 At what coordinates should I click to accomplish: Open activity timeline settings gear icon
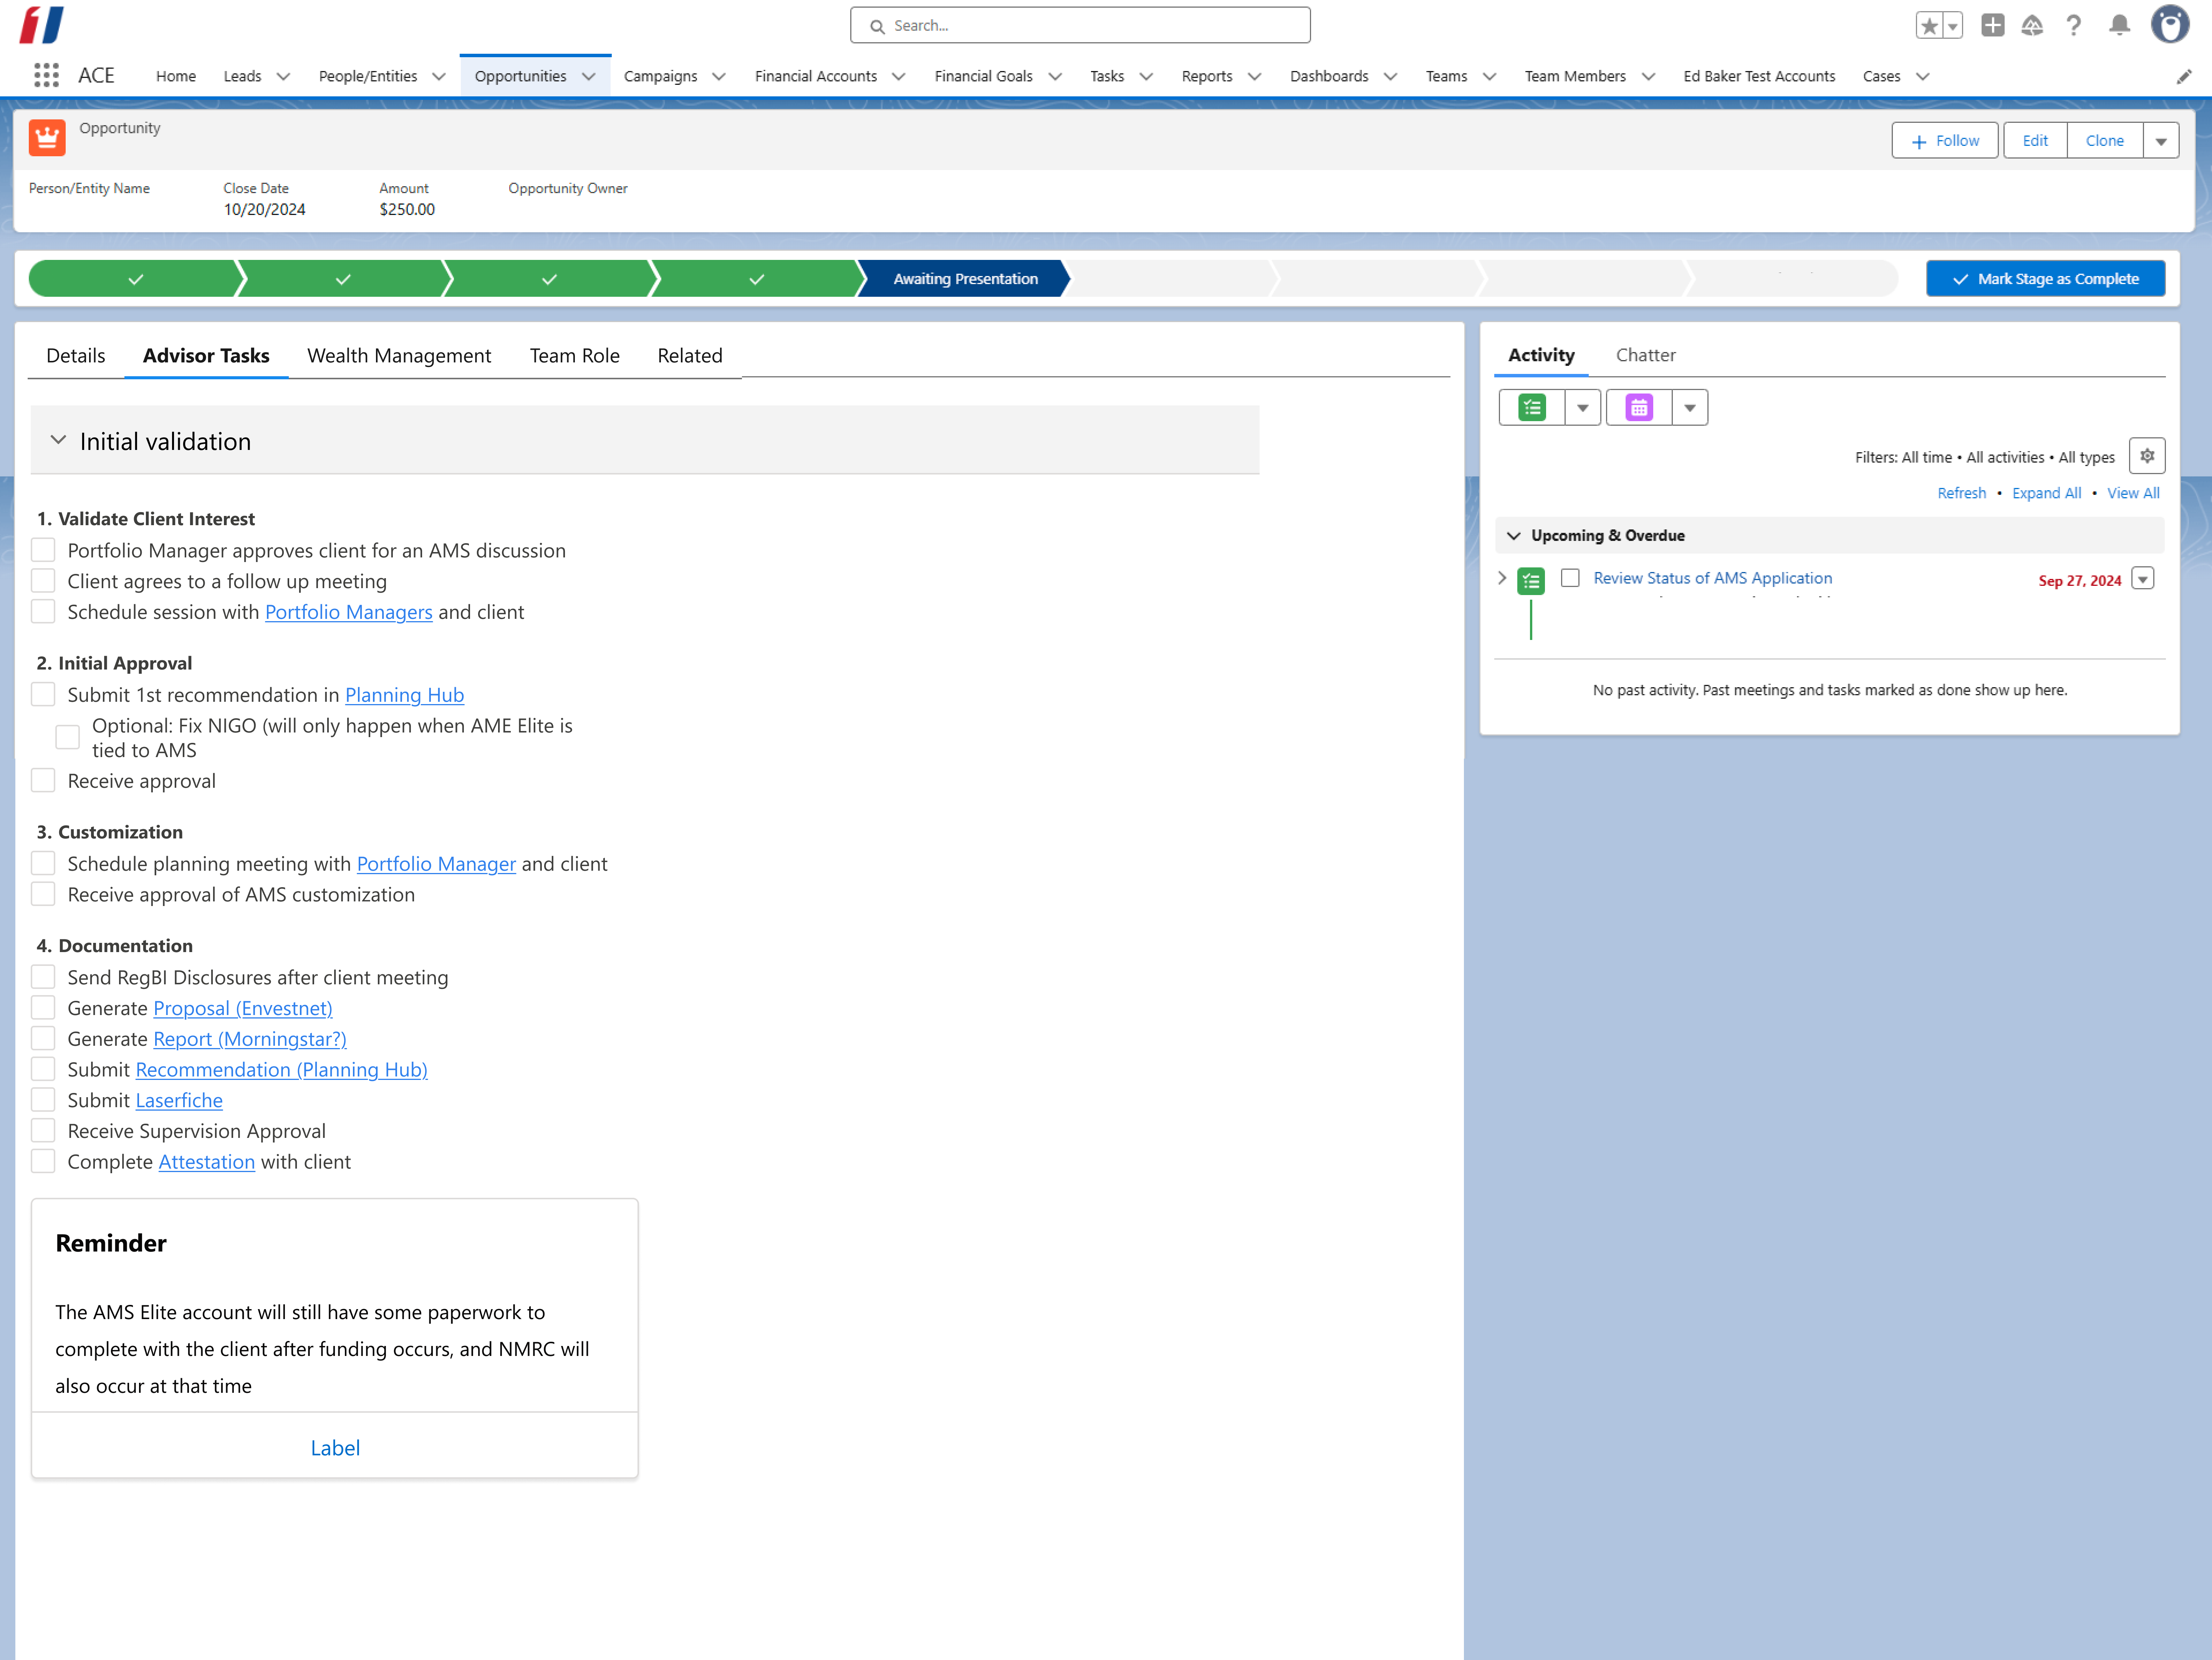coord(2148,456)
